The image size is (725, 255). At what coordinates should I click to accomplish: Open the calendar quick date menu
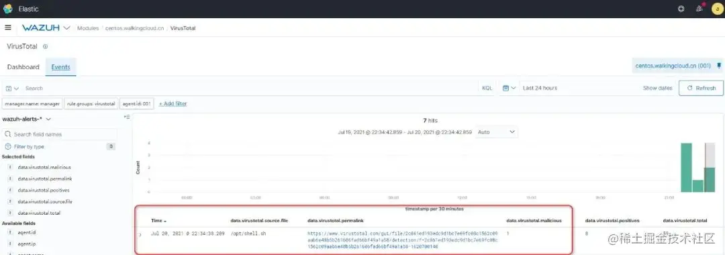pos(510,88)
